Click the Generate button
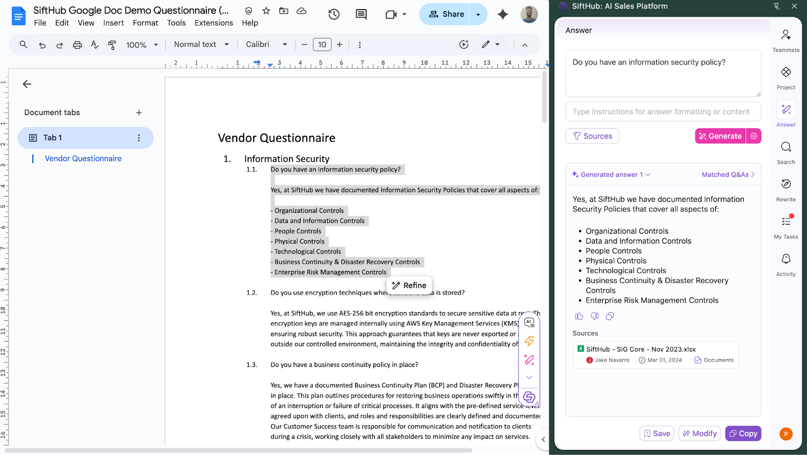Image resolution: width=807 pixels, height=455 pixels. coord(720,136)
